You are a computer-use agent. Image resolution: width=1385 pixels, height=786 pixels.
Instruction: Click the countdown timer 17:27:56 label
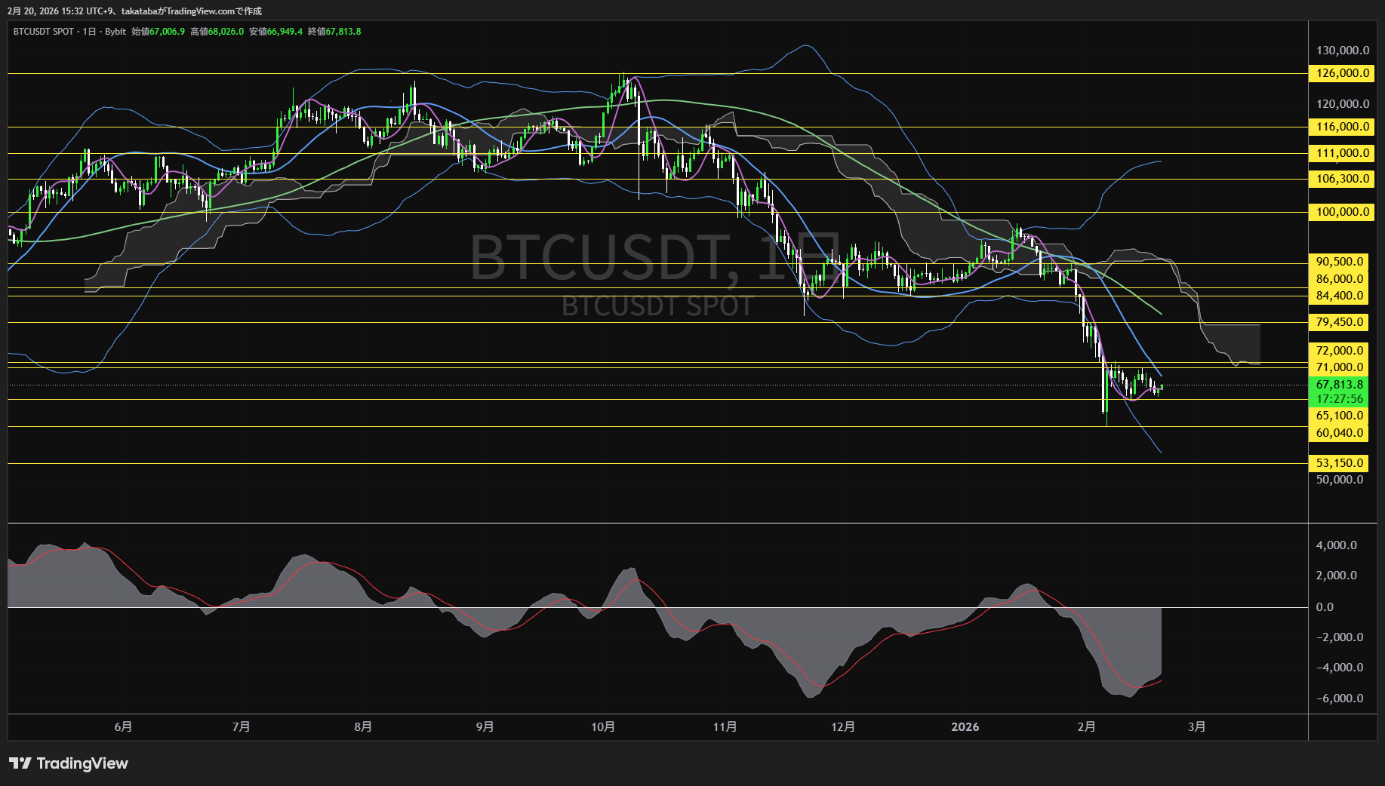pos(1340,399)
